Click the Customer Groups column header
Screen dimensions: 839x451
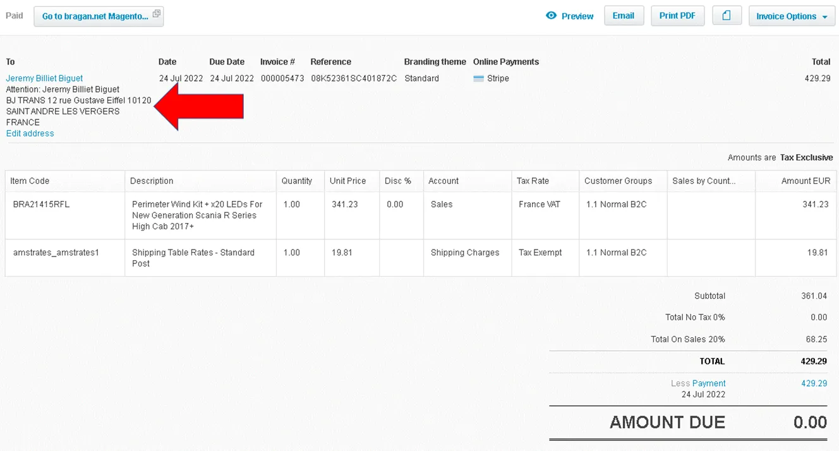coord(623,181)
